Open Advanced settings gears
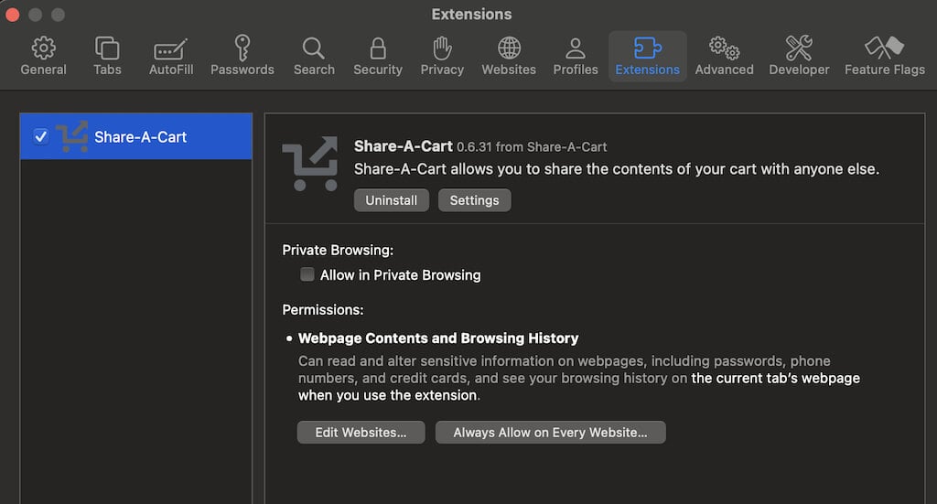This screenshot has width=937, height=504. 724,56
